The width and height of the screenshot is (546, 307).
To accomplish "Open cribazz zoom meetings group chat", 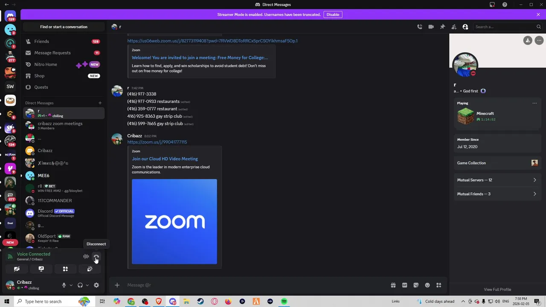I will pos(64,126).
